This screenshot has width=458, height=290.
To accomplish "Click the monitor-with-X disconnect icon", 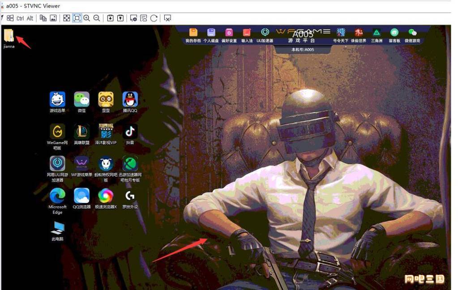I will pos(167,18).
